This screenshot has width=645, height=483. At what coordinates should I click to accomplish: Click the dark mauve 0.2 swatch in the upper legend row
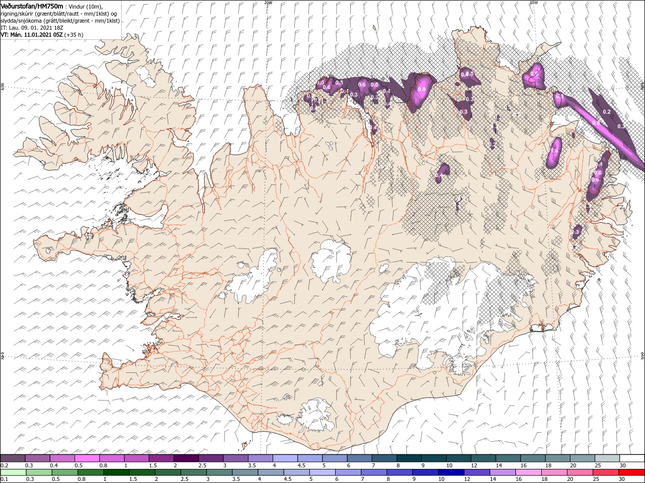pos(13,458)
